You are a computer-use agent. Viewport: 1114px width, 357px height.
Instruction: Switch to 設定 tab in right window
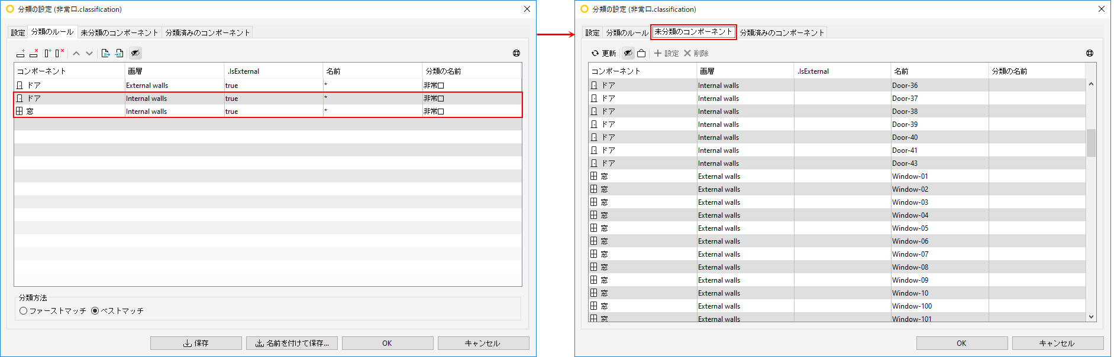593,32
